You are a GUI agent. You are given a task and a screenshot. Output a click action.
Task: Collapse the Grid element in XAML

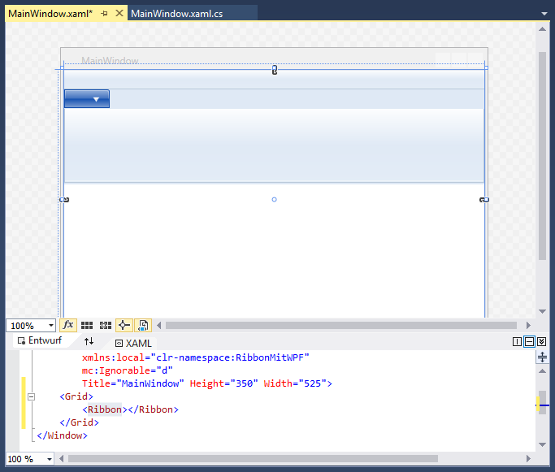pos(32,396)
